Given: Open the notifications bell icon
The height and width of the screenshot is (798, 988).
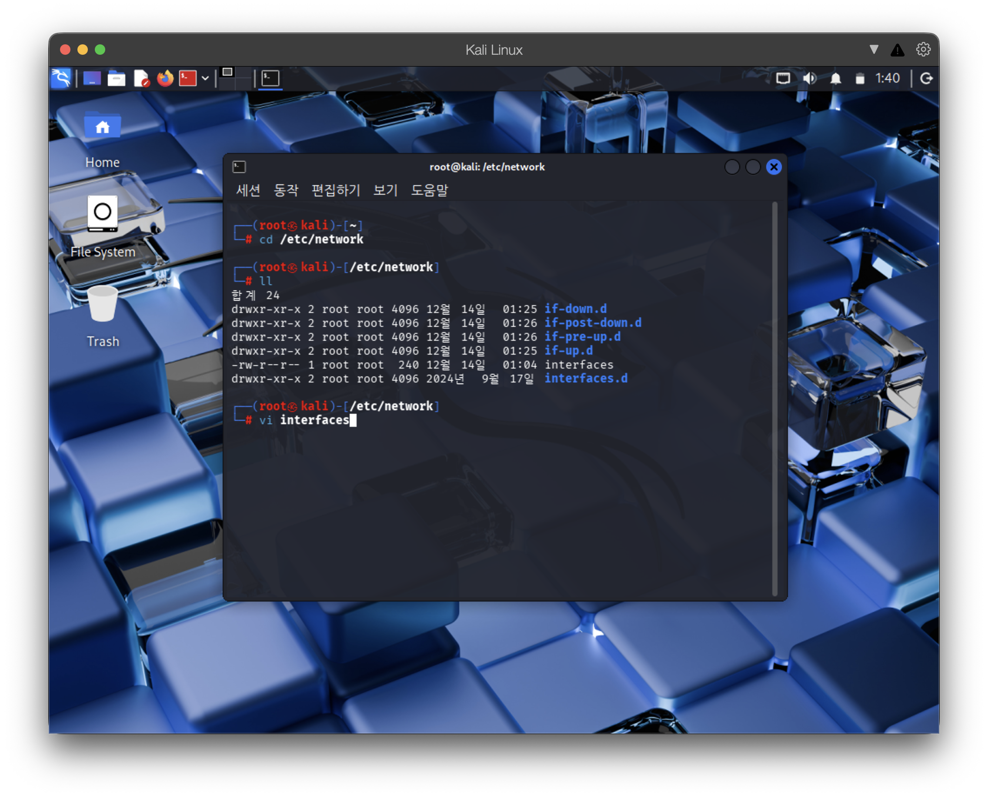Looking at the screenshot, I should tap(836, 79).
